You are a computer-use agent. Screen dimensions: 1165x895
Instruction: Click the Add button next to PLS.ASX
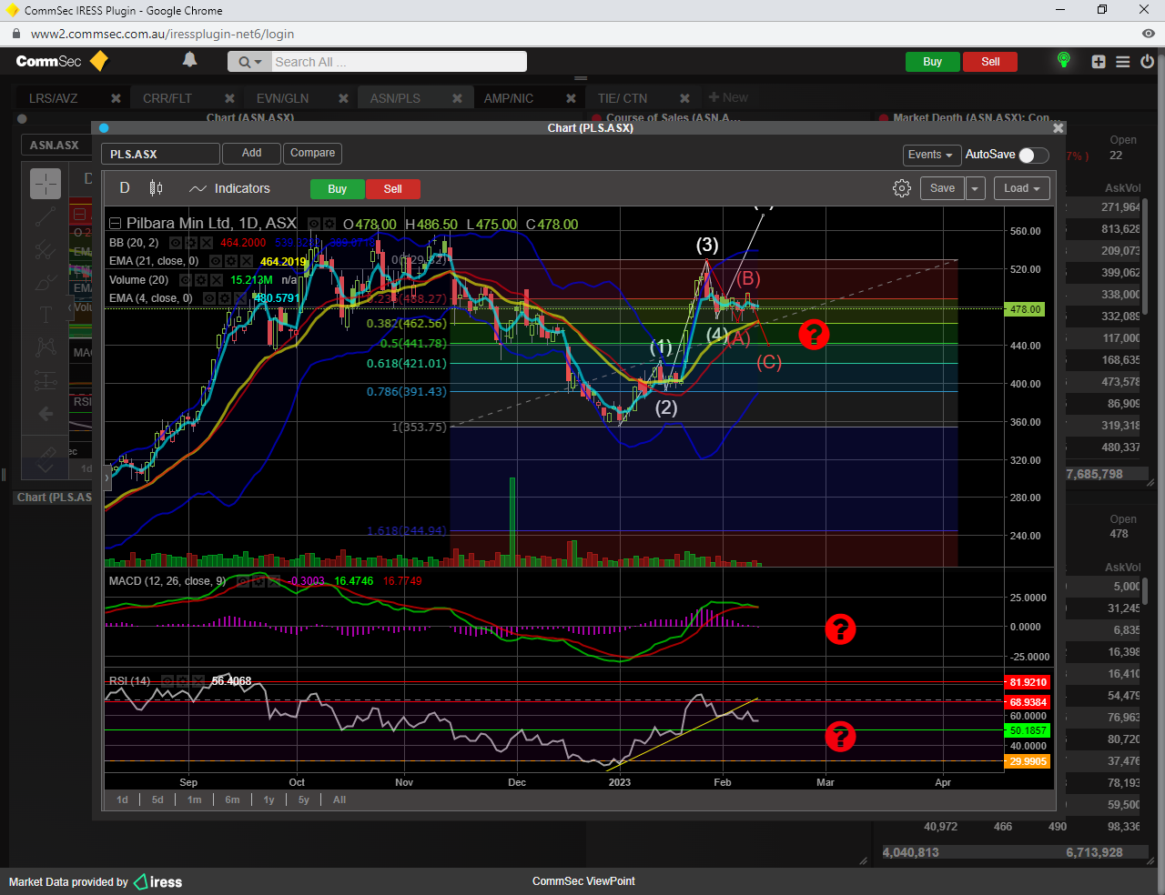pyautogui.click(x=251, y=154)
